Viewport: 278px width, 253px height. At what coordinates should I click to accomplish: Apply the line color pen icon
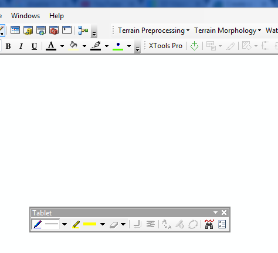pyautogui.click(x=96, y=46)
